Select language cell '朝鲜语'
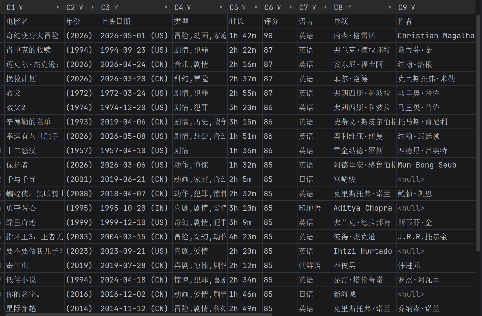 coord(315,265)
